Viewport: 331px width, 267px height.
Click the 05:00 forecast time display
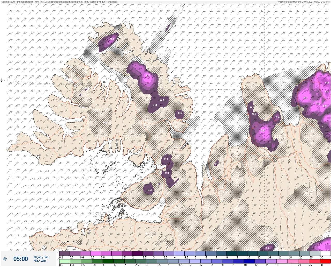[21, 259]
